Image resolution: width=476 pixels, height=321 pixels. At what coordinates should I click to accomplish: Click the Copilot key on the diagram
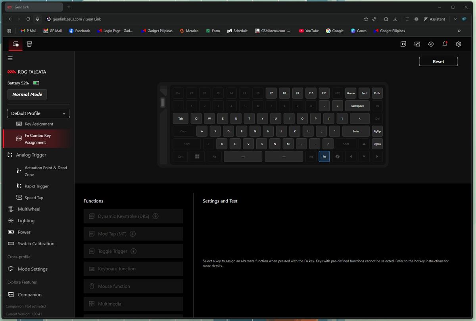pos(338,157)
